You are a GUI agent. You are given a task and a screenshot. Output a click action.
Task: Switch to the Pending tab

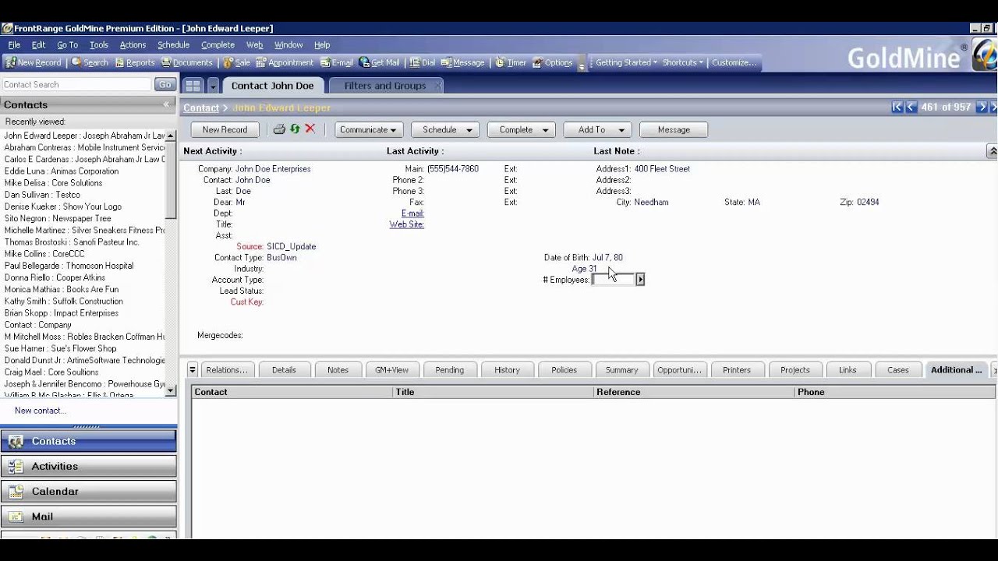[449, 370]
